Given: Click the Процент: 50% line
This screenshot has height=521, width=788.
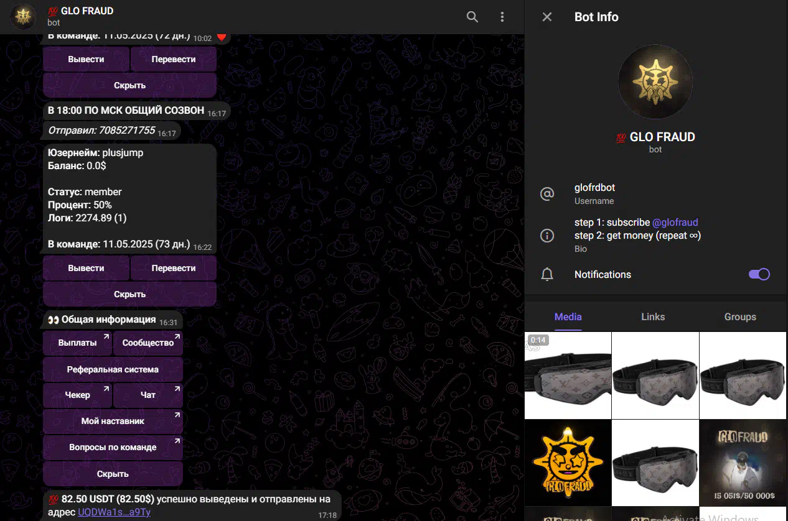Looking at the screenshot, I should coord(80,205).
